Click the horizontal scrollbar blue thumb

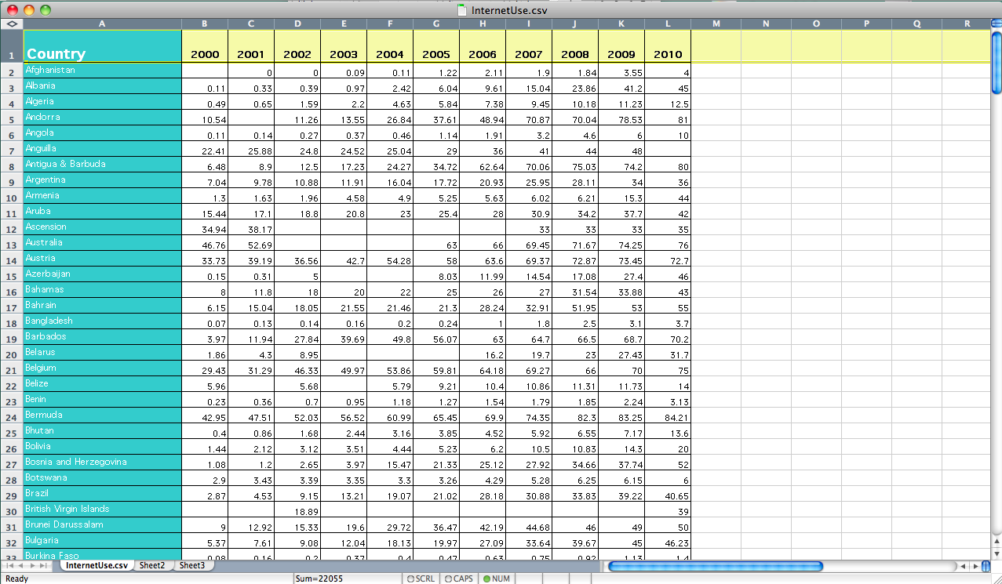click(x=714, y=566)
